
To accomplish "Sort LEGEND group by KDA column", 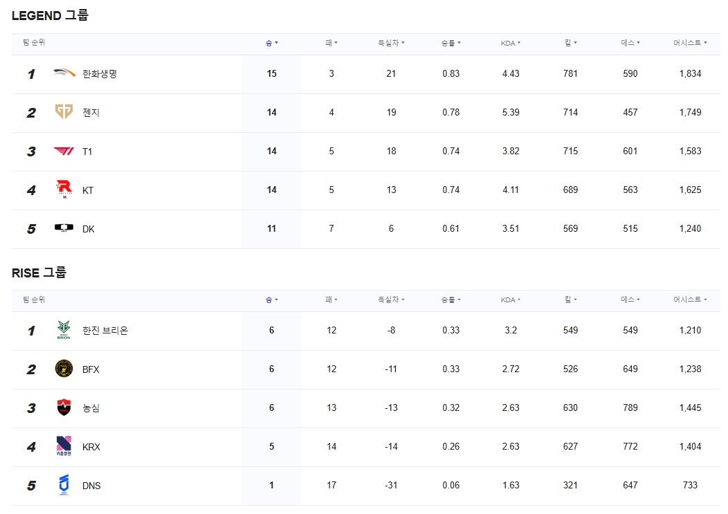I will coord(510,43).
